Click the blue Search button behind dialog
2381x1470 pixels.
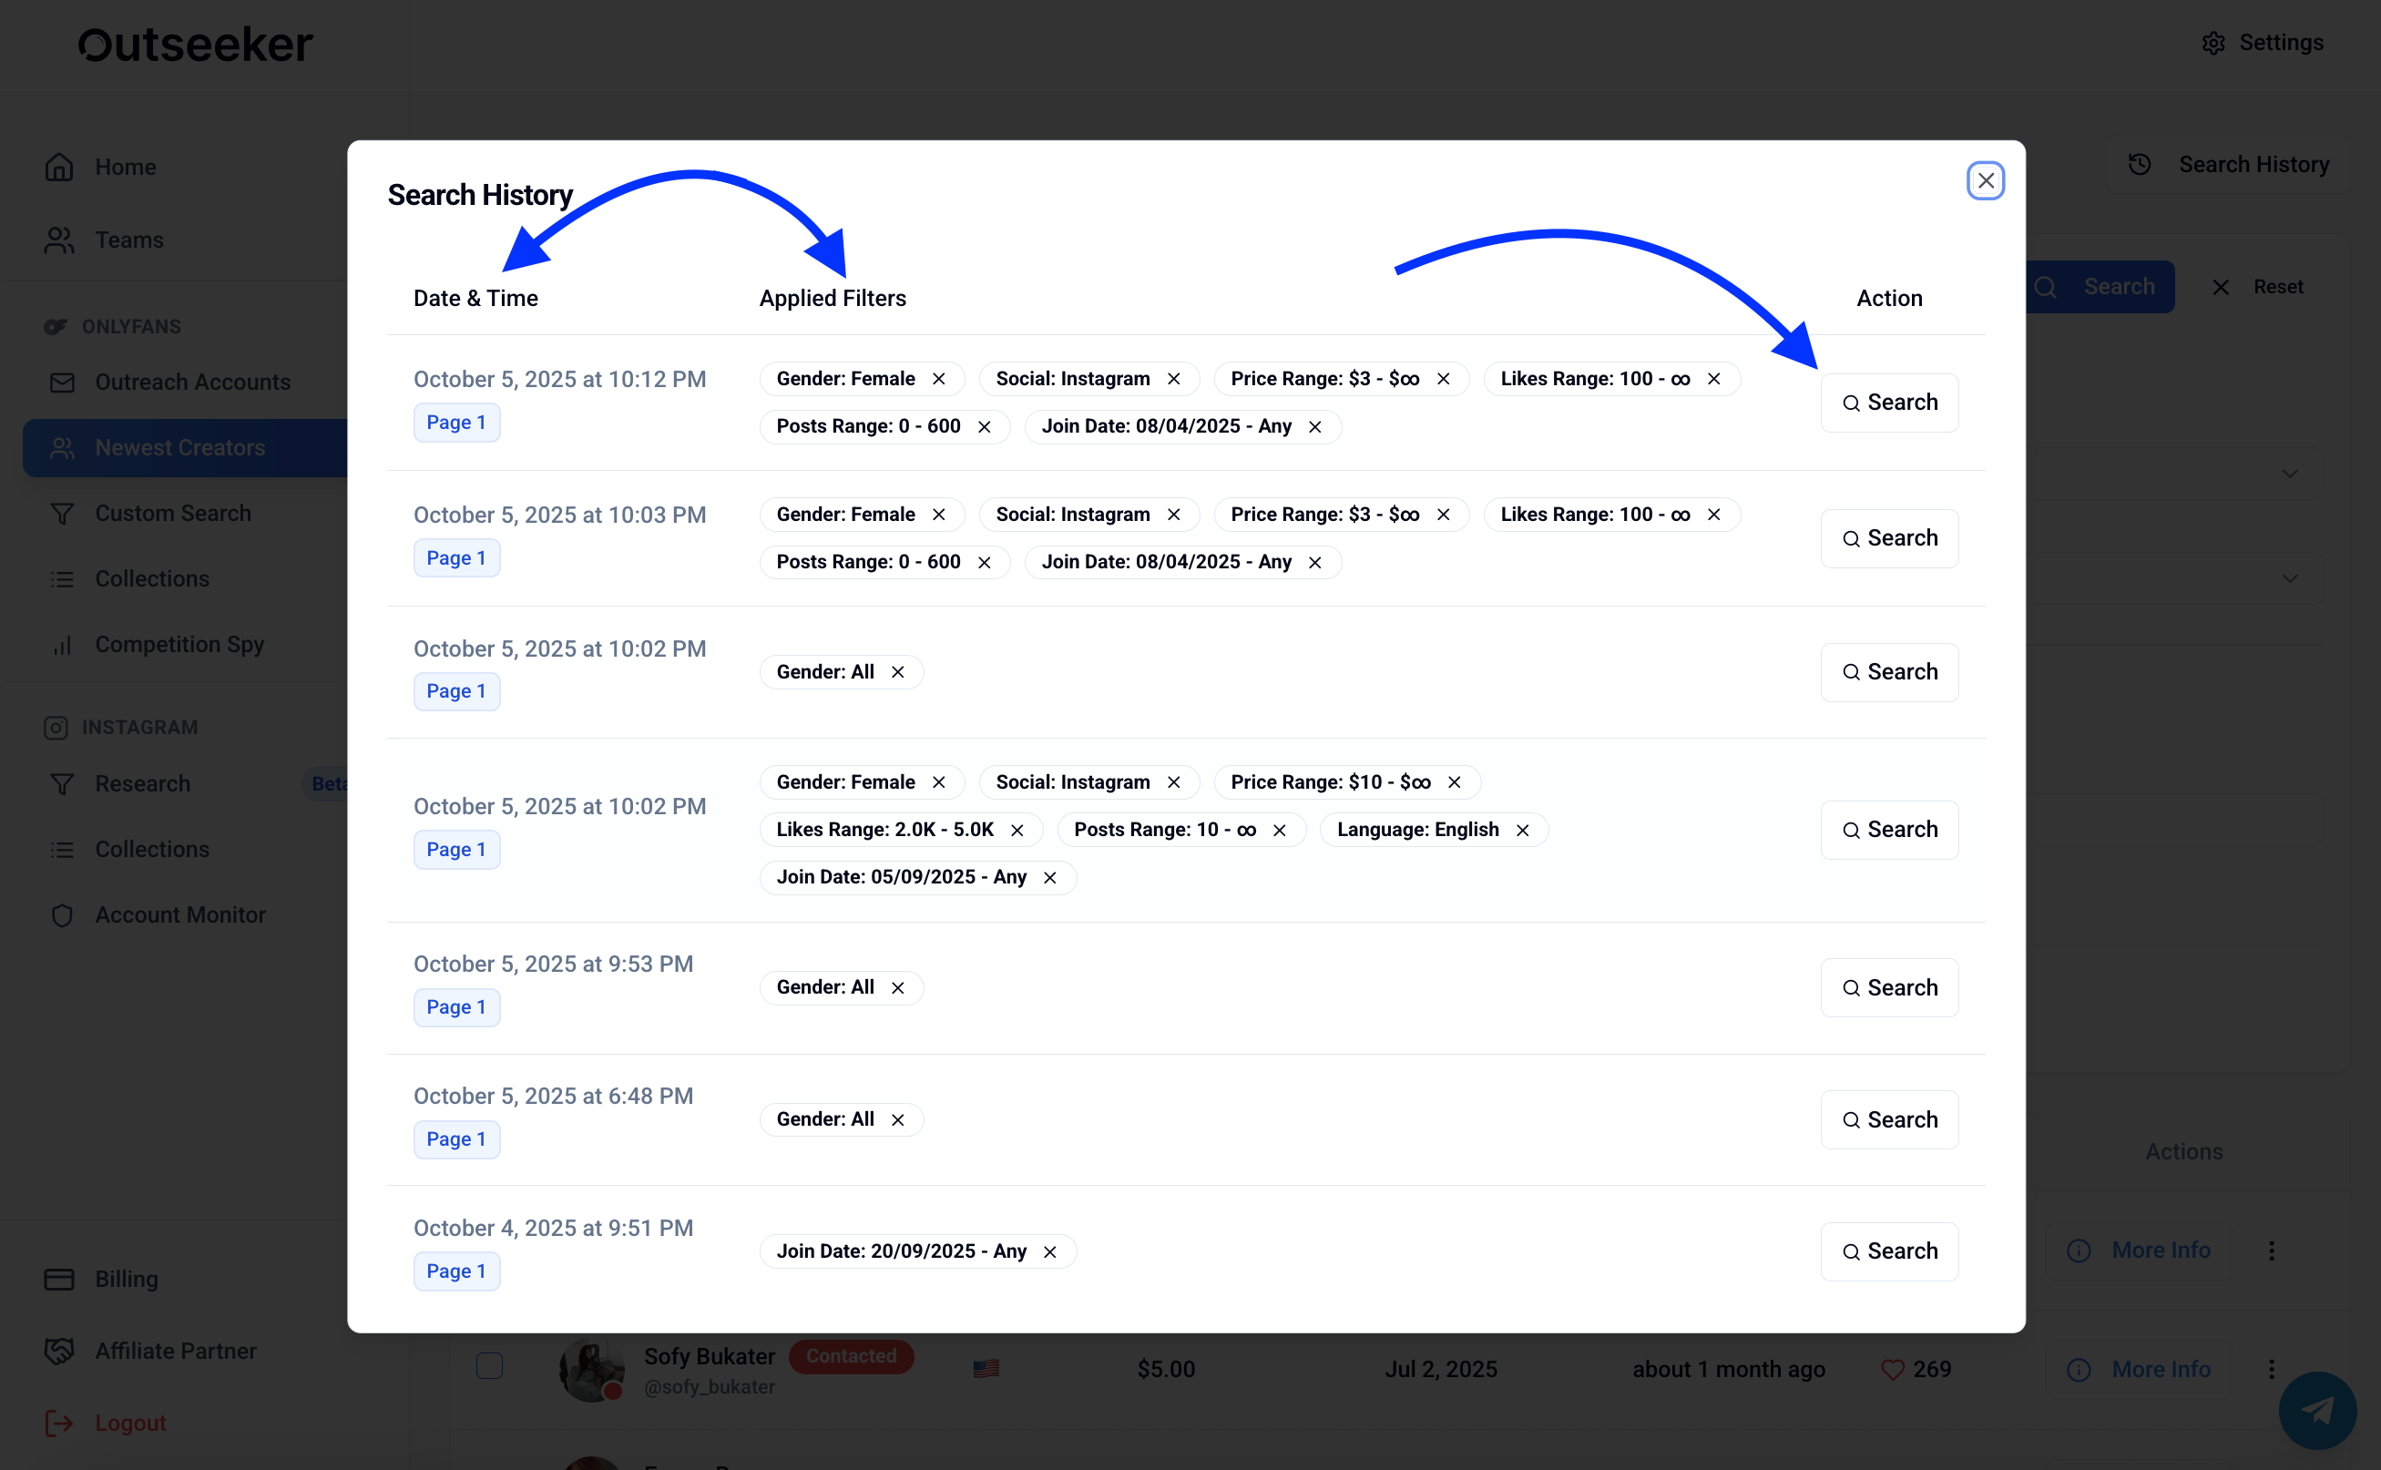(2100, 287)
